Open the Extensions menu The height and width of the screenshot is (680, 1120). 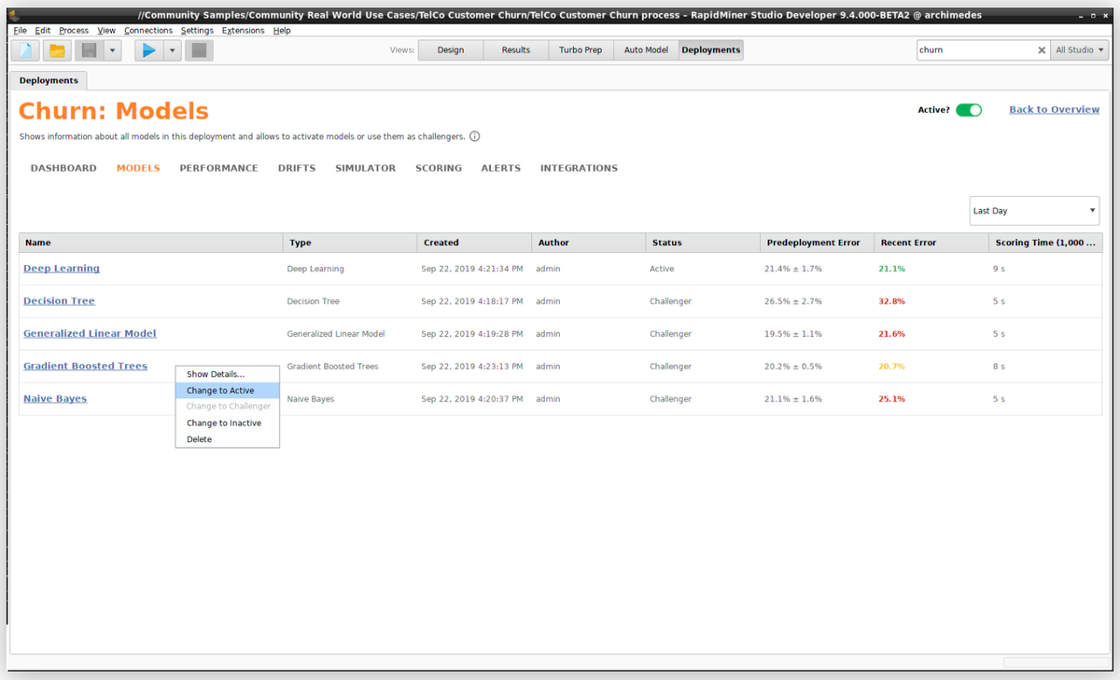(243, 31)
